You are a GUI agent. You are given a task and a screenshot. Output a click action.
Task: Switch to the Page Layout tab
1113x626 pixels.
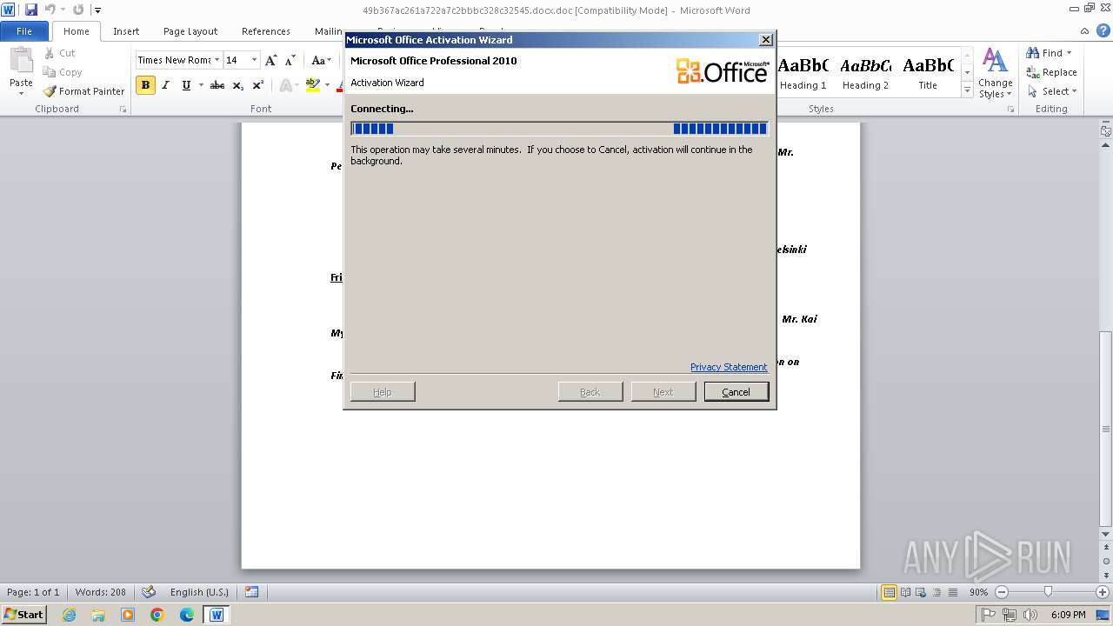pos(190,31)
